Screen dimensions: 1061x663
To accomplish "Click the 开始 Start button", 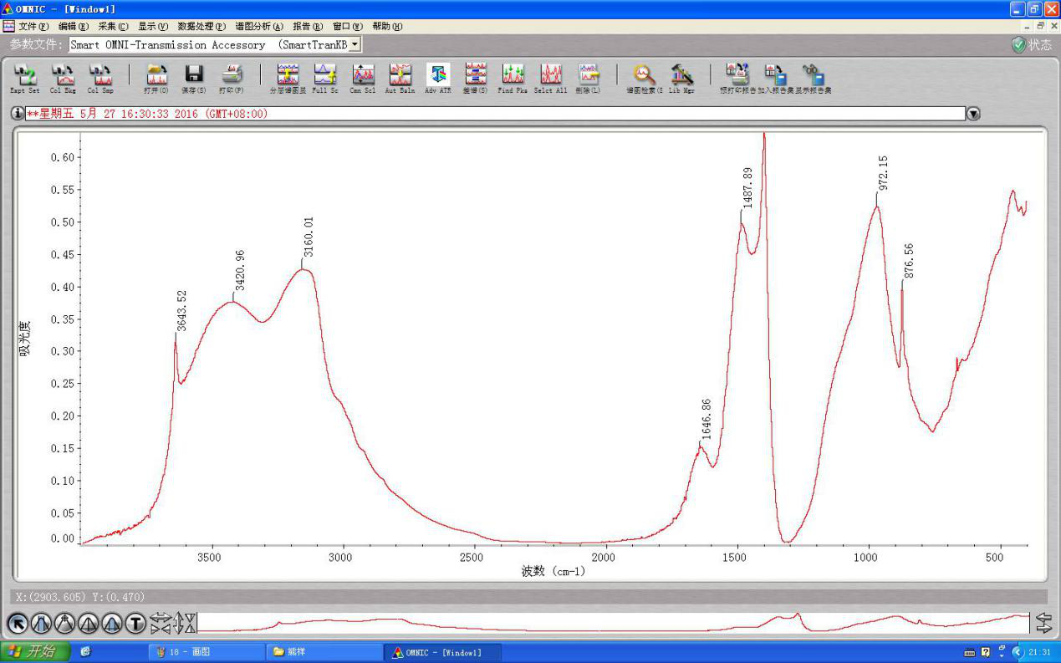I will 32,651.
